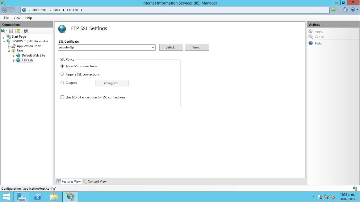Click the Apply document icon in Actions pane
360x202 pixels.
pos(311,32)
